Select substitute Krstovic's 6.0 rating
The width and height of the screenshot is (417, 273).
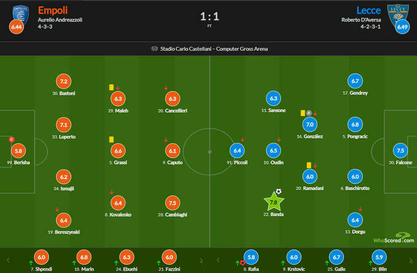coord(294,258)
